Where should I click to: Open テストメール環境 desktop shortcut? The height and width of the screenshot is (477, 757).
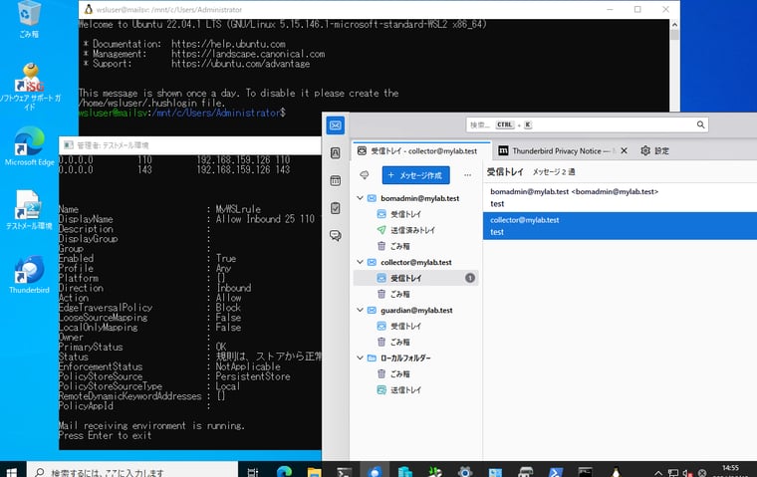pyautogui.click(x=29, y=210)
